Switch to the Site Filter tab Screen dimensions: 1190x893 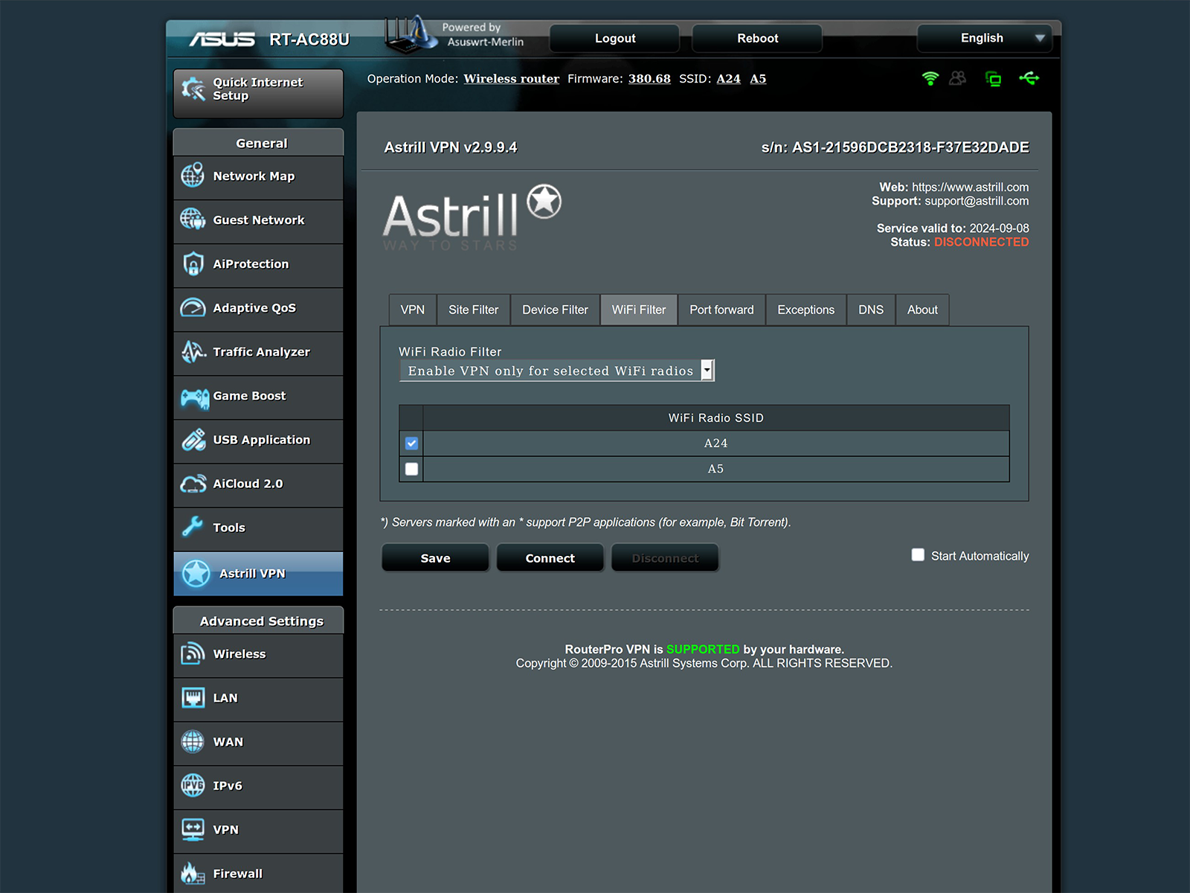click(x=474, y=310)
